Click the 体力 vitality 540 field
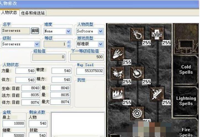 pyautogui.click(x=25, y=80)
